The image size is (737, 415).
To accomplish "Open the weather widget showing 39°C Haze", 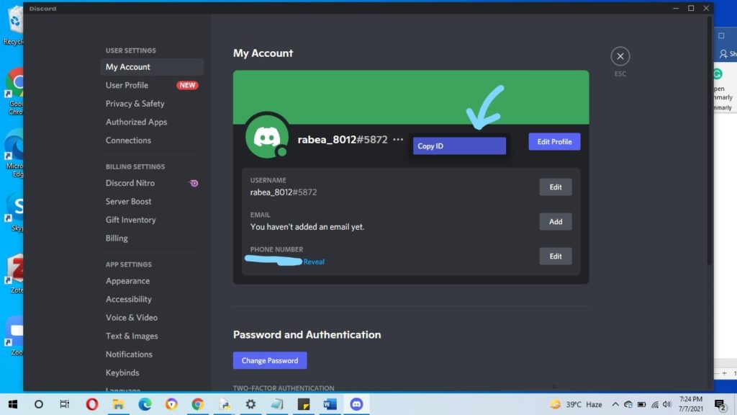I will (577, 404).
